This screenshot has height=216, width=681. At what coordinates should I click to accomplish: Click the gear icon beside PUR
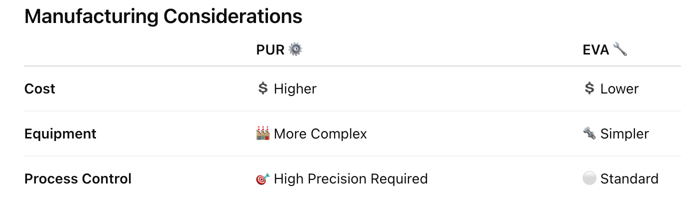coord(295,49)
